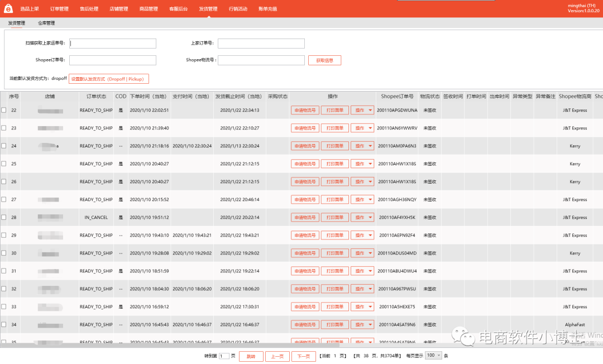Focus the 转到第 page number field
The image size is (603, 364).
click(x=224, y=356)
